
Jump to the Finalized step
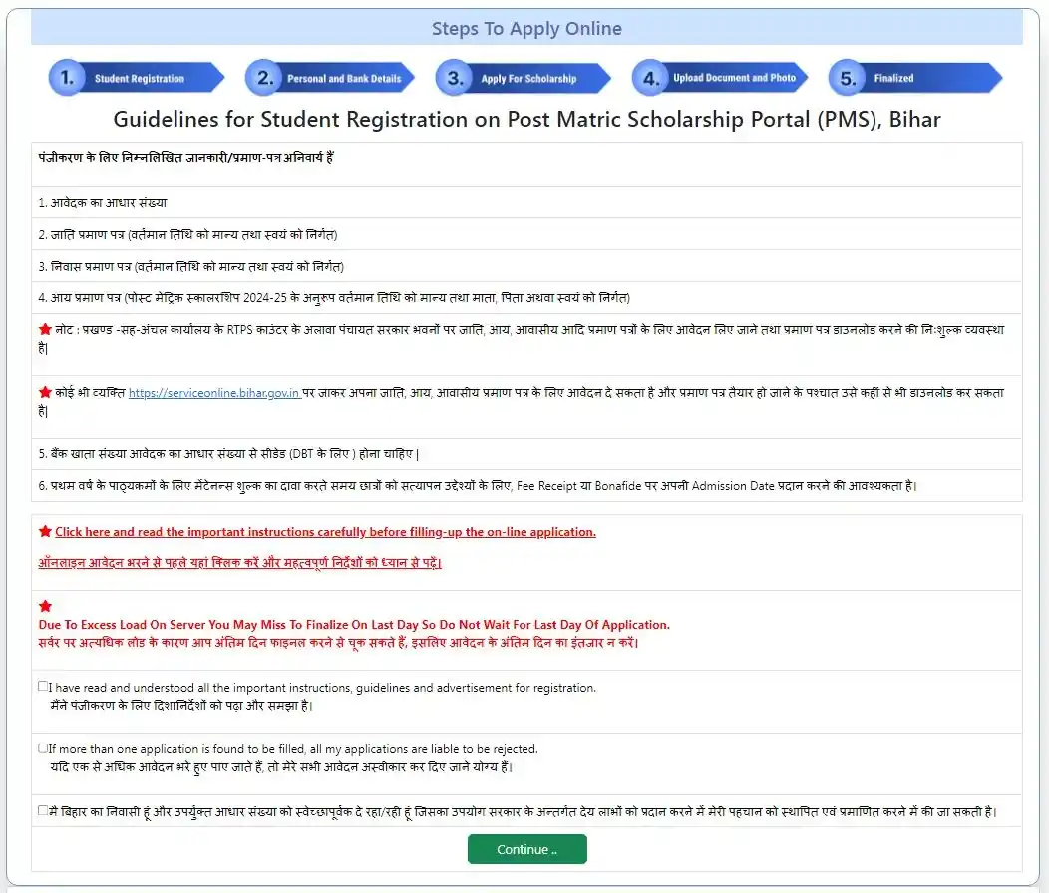(894, 78)
